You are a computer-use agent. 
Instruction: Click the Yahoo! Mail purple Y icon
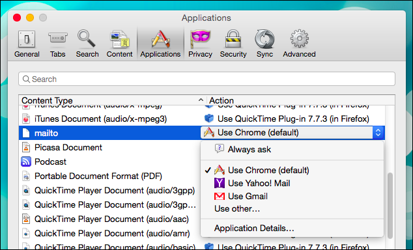point(220,183)
